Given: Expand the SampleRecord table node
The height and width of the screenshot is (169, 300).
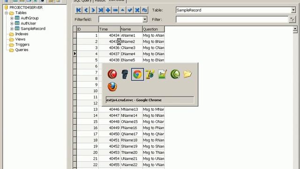Looking at the screenshot, I should coord(12,29).
